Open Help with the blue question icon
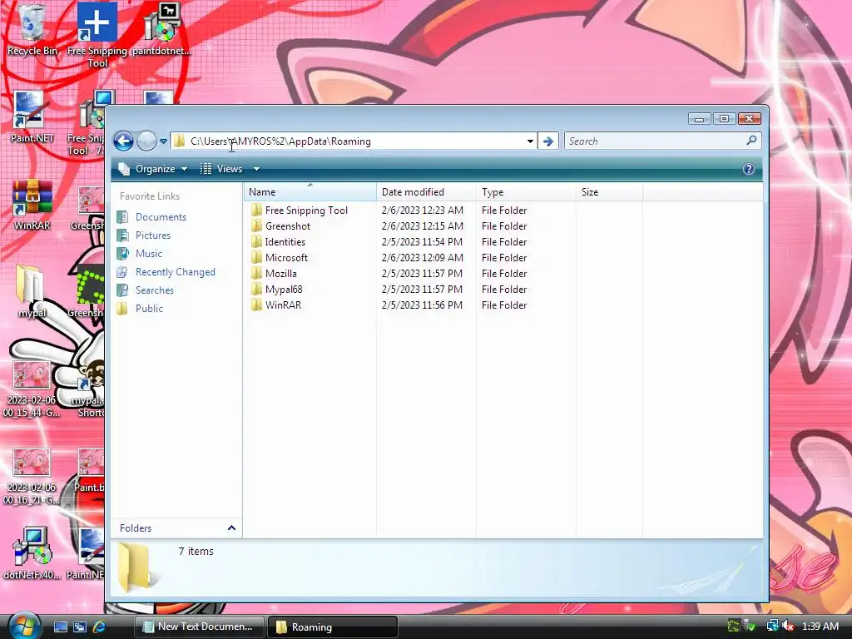This screenshot has width=852, height=639. click(748, 169)
